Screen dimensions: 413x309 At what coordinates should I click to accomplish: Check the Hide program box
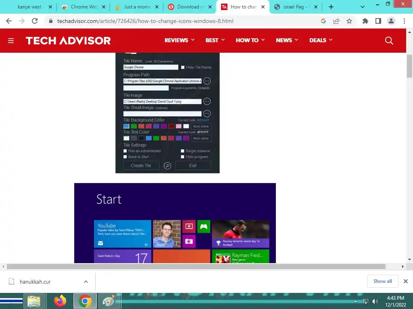[182, 157]
